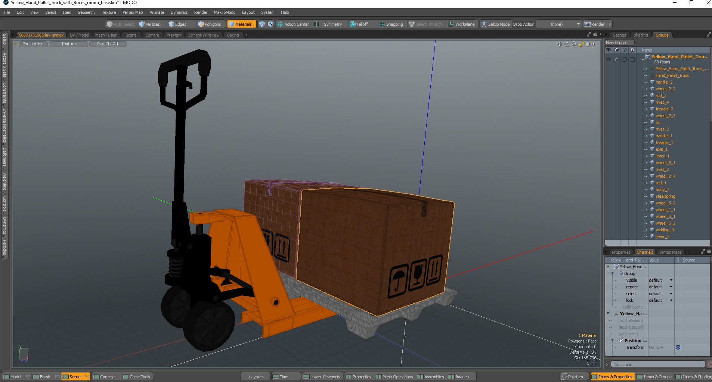
Task: Open visible channel default dropdown
Action: (x=660, y=280)
